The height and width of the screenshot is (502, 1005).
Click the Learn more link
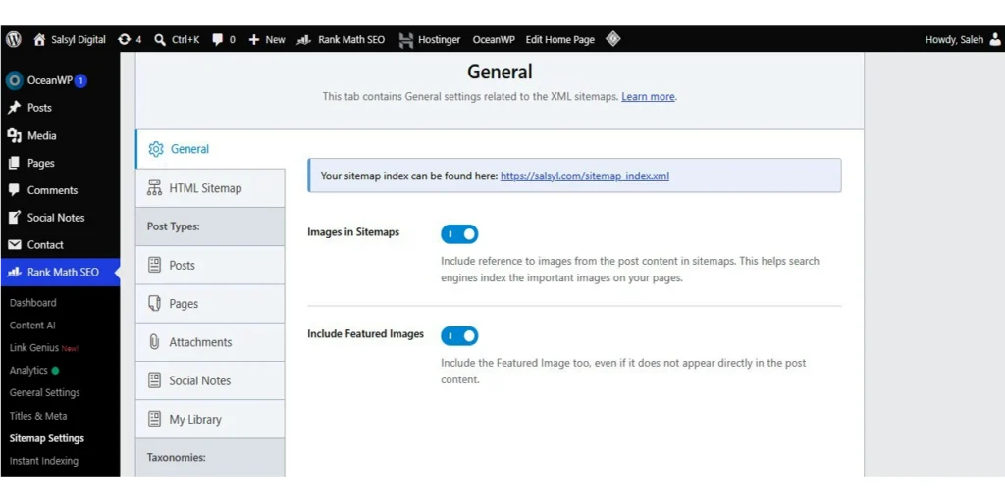[x=648, y=97]
